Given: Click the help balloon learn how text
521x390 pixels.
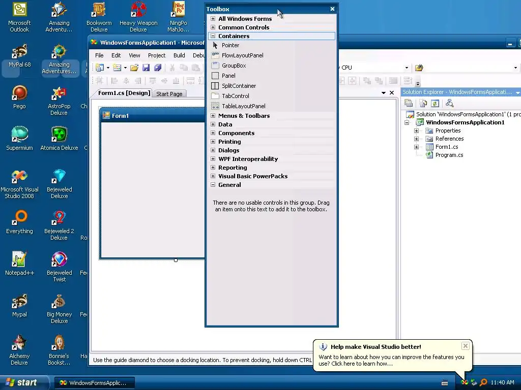Looking at the screenshot, I should (x=391, y=360).
